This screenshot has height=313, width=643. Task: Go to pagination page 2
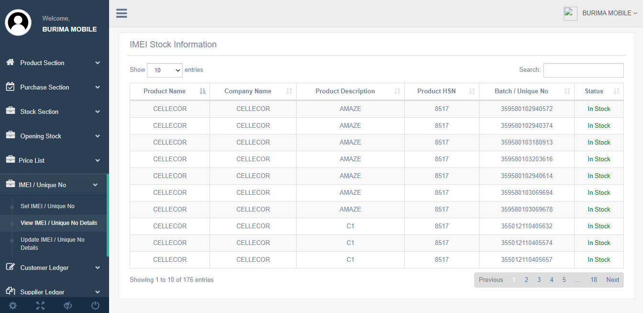526,280
